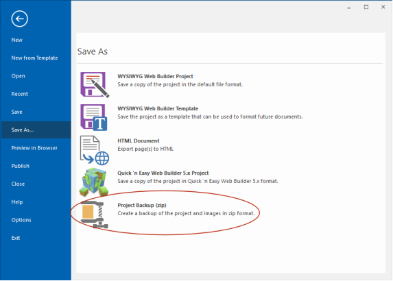Screen dimensions: 393x281
Task: Click 'Create a backup of the project' description
Action: 186,214
